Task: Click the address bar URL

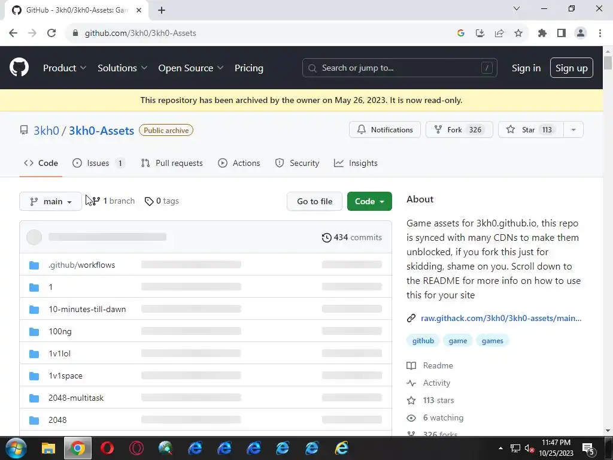Action: click(140, 34)
